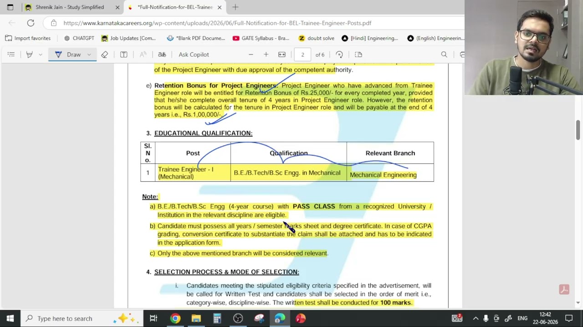Click the Translate icon

(162, 54)
